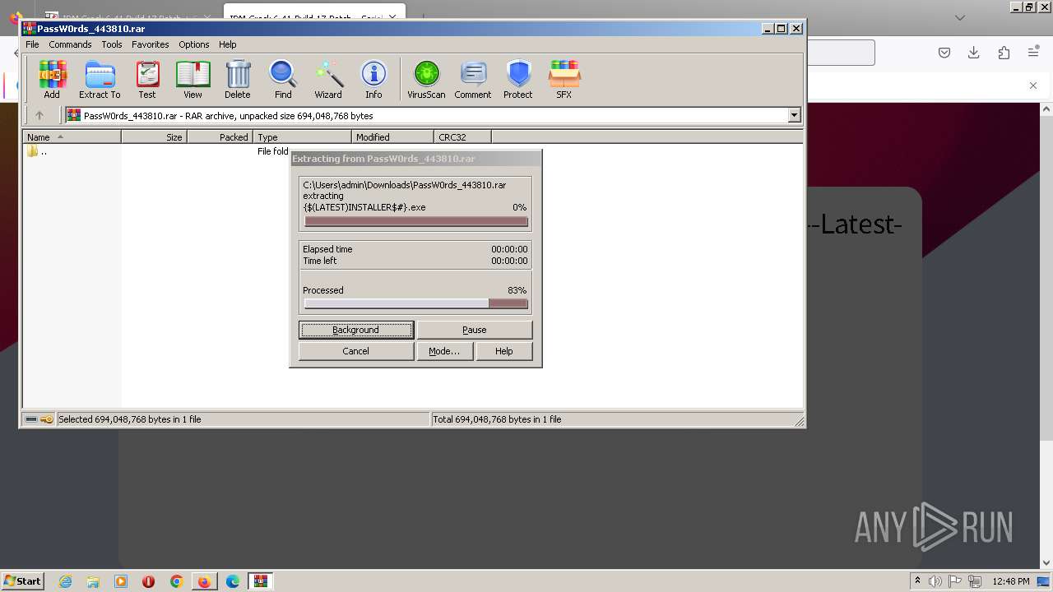Show hidden system tray icons arrow
1053x592 pixels.
[917, 581]
